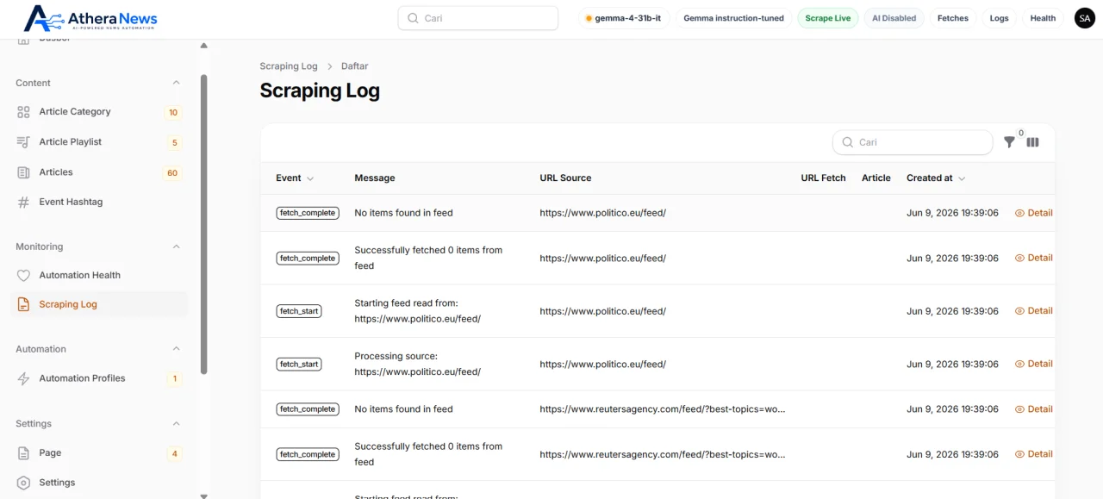Image resolution: width=1103 pixels, height=499 pixels.
Task: Open Article Playlist menu item
Action: (x=98, y=142)
